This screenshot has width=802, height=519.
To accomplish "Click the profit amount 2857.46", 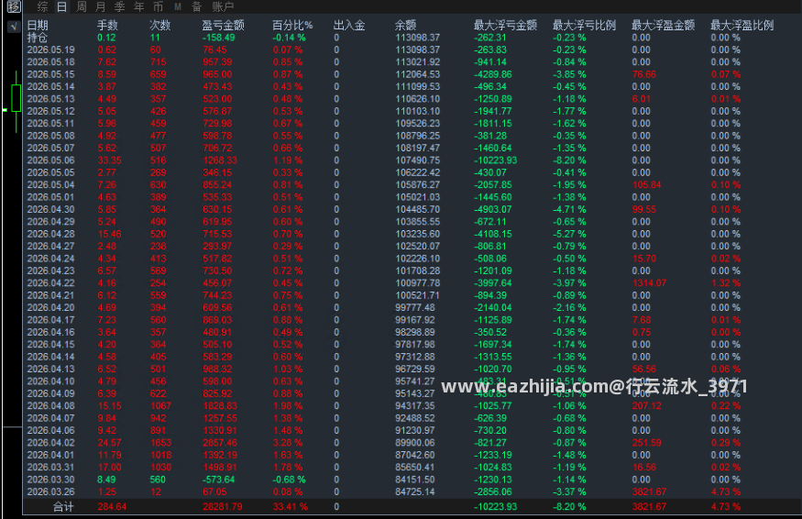I will click(x=220, y=443).
